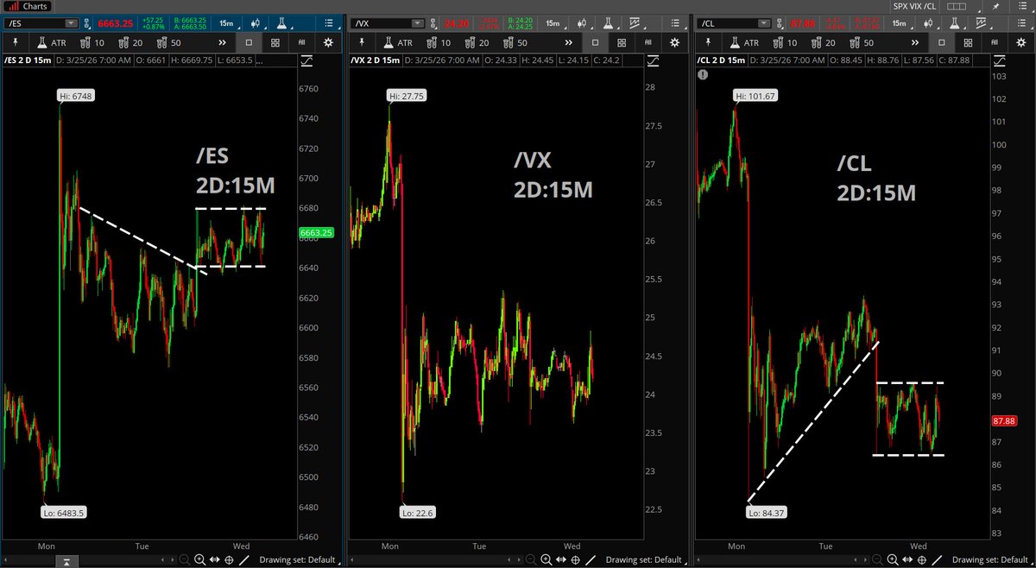Screen dimensions: 1036x568
Task: Switch /CL panel to four-grid view
Action: 968,42
